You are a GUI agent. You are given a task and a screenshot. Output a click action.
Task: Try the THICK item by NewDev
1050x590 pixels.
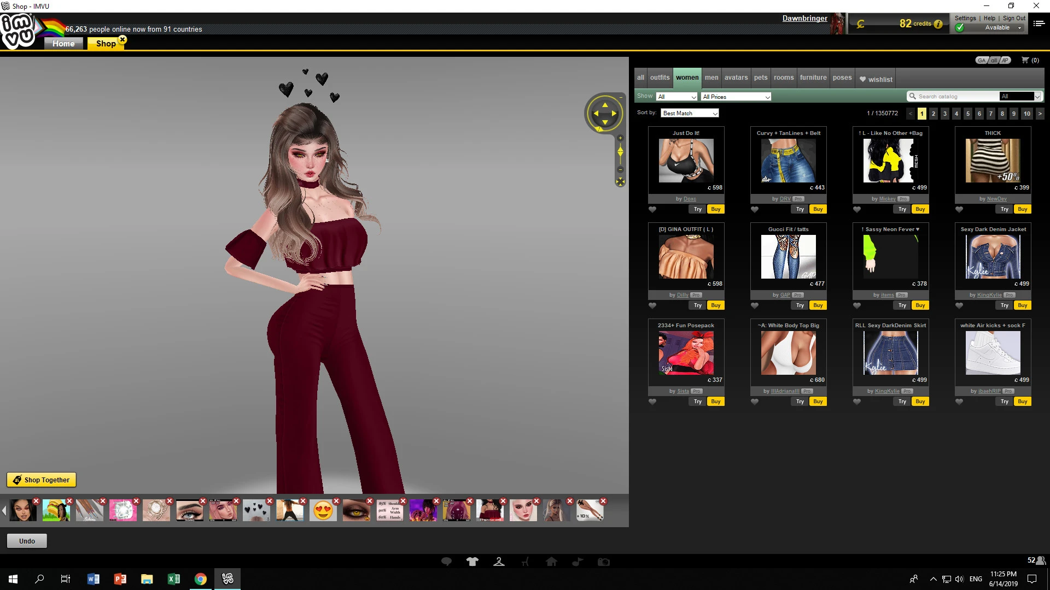coord(1004,209)
